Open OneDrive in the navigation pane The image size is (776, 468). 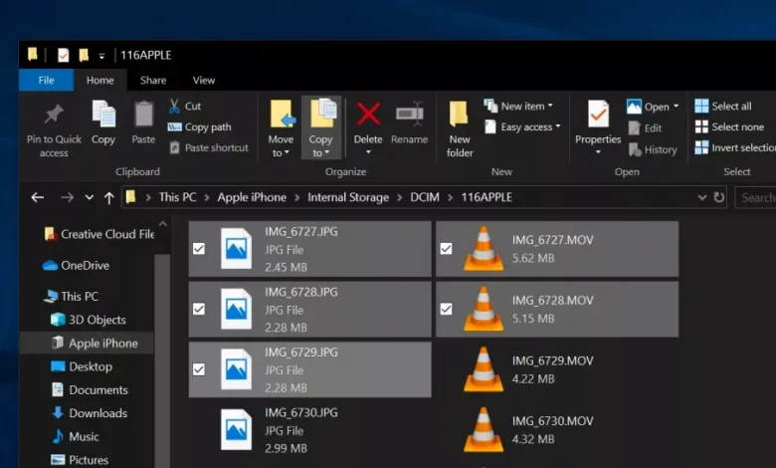click(76, 266)
